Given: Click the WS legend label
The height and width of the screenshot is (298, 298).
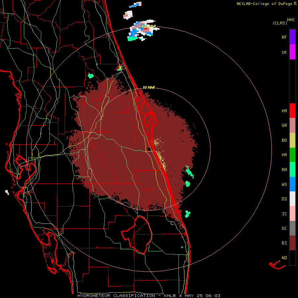Looking at the screenshot, I should click(x=284, y=184).
